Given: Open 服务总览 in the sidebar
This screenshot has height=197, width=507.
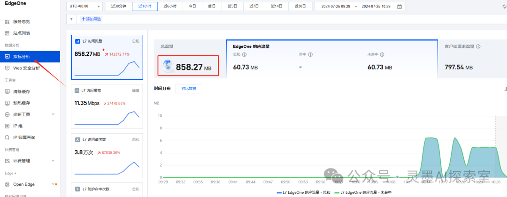Looking at the screenshot, I should 22,22.
